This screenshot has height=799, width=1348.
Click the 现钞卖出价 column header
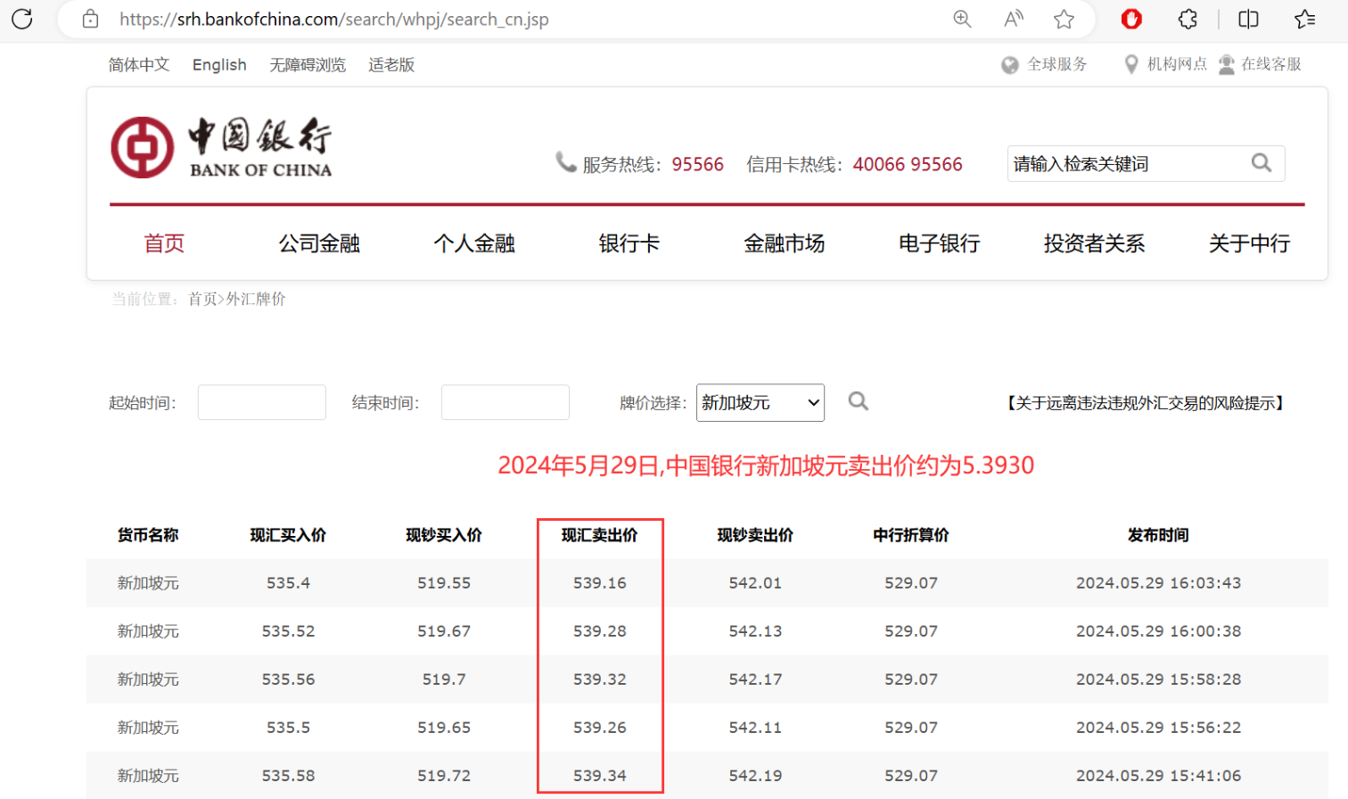[x=755, y=535]
